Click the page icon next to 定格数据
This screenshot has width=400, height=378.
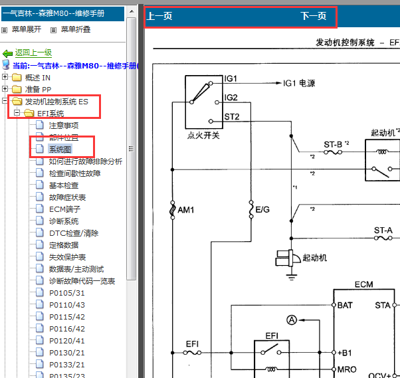click(x=40, y=244)
